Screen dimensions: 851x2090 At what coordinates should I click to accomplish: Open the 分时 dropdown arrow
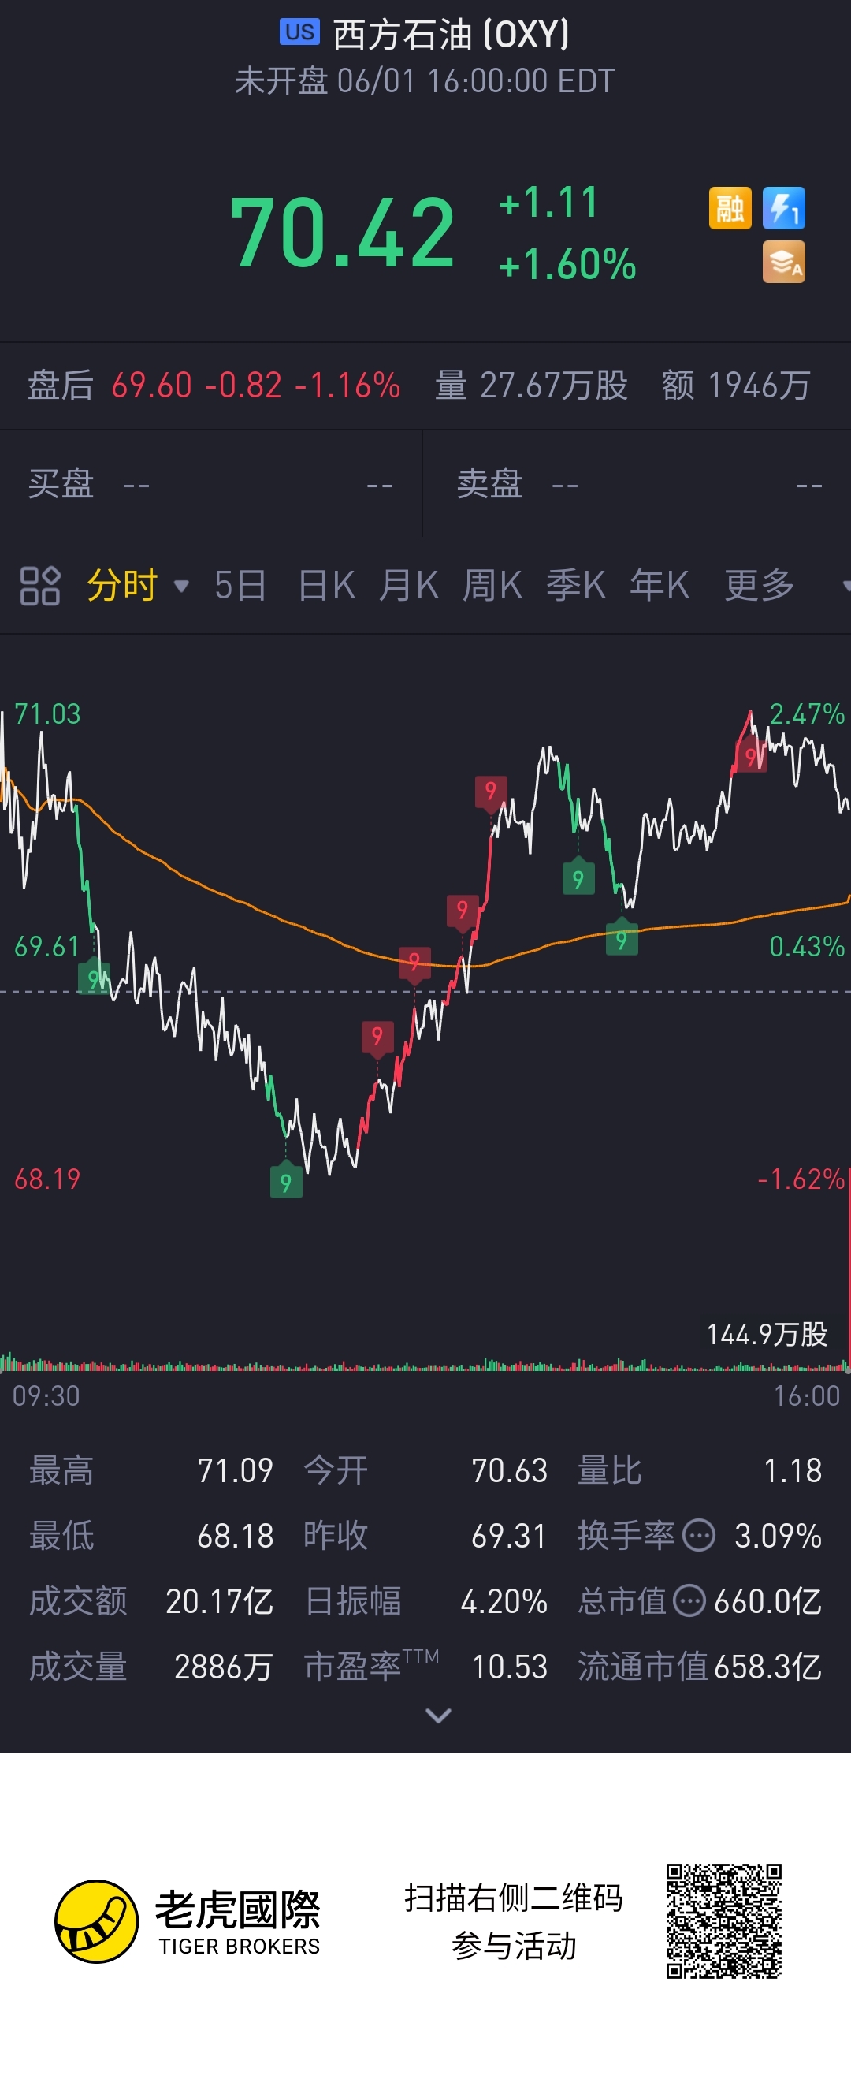click(182, 586)
